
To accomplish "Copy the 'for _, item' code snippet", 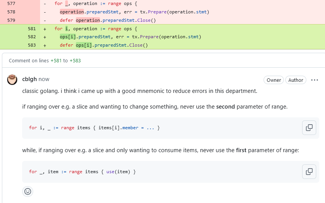I will coord(309,172).
